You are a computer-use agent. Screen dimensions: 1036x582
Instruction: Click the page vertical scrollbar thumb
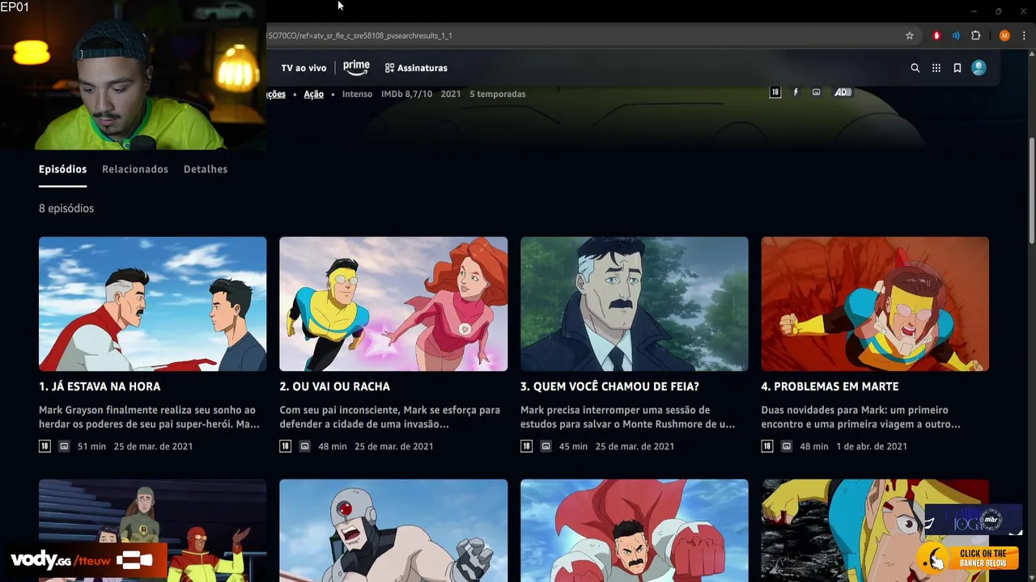point(1031,190)
